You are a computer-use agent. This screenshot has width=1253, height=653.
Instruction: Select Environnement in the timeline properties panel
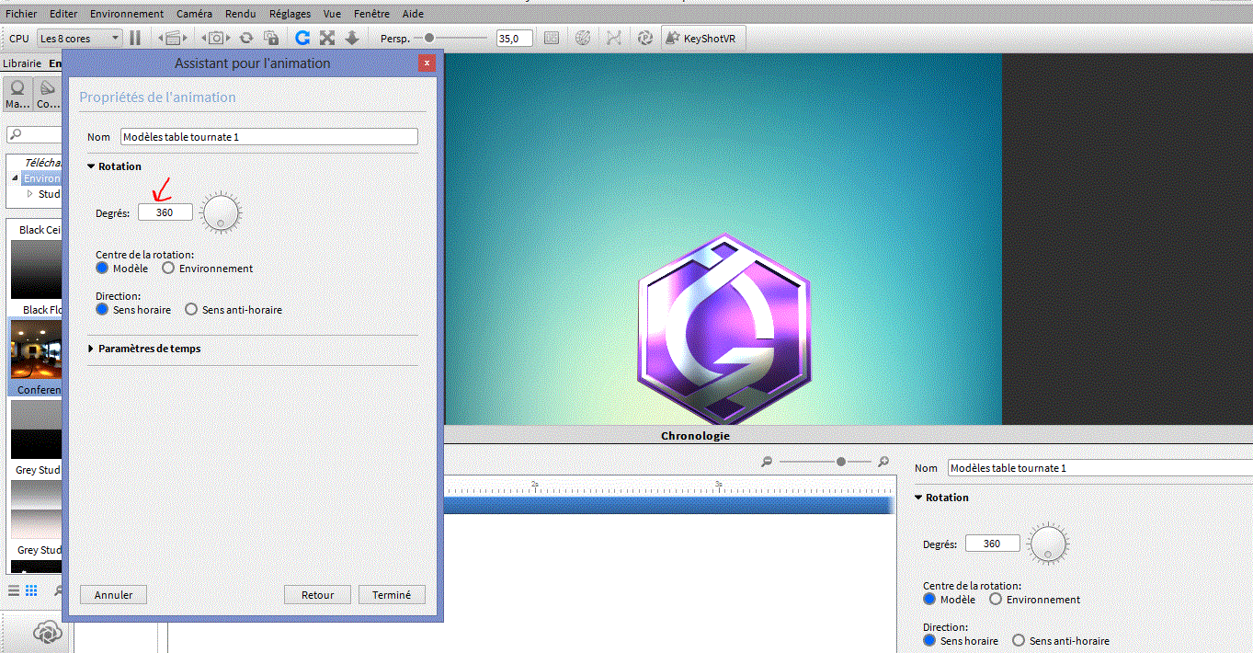pyautogui.click(x=996, y=599)
